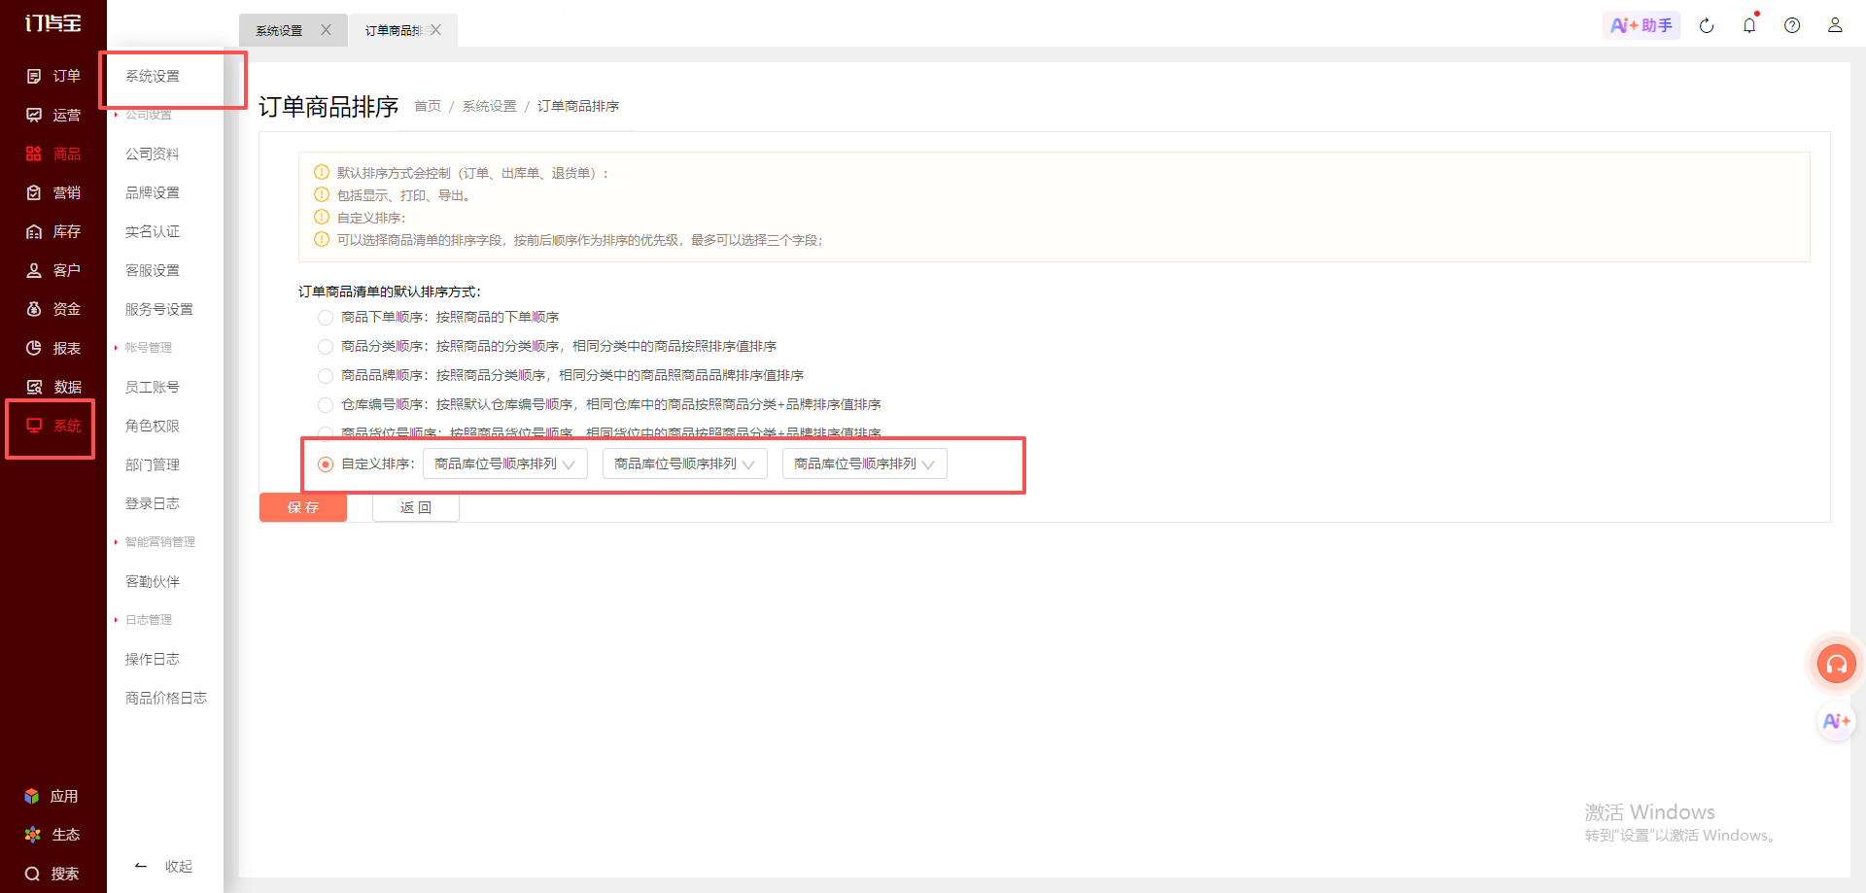The width and height of the screenshot is (1866, 893).
Task: Go to 首页 breadcrumb link
Action: [428, 106]
